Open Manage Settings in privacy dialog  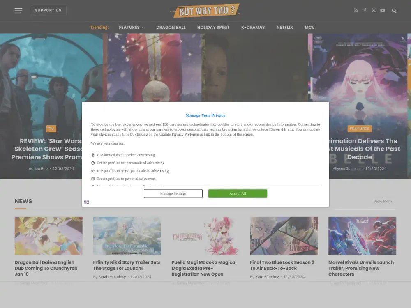(x=173, y=193)
